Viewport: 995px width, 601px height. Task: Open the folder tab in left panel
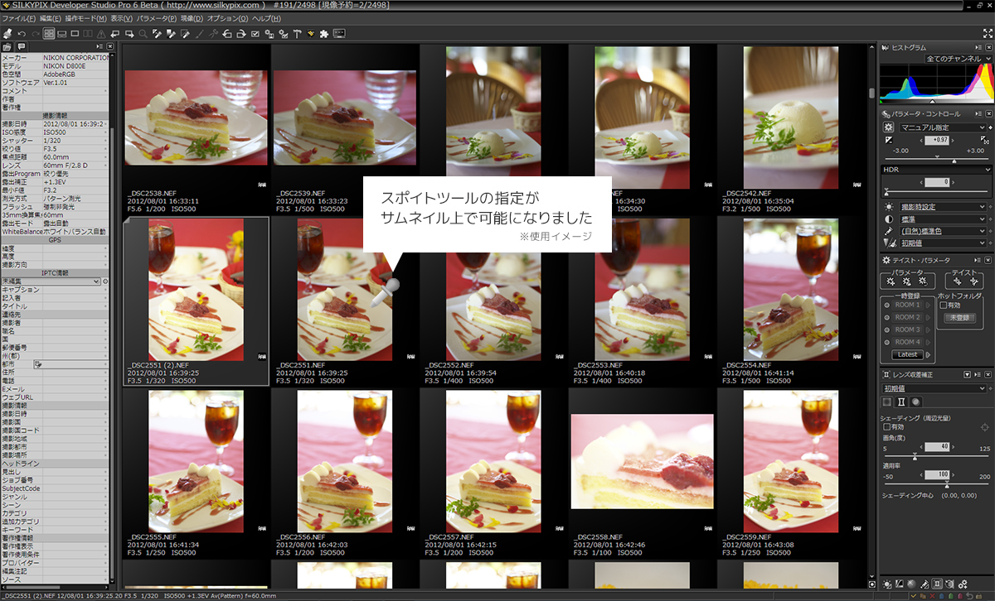point(7,46)
